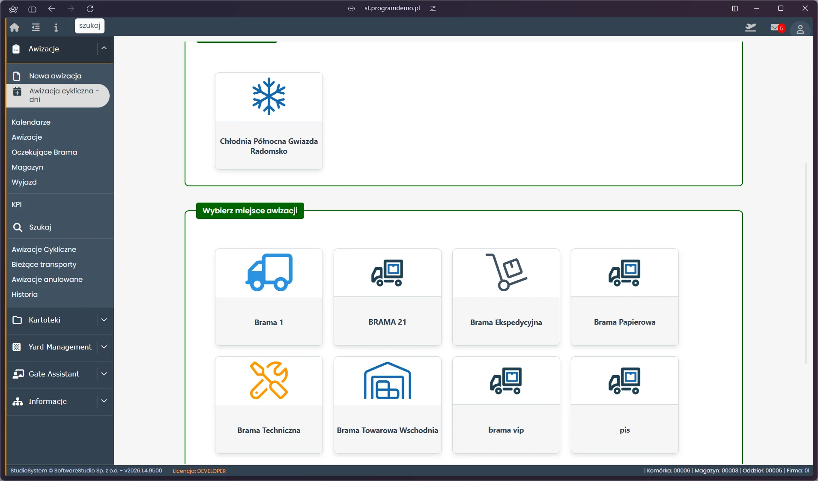Screen dimensions: 818x481
Task: Reload page with browser refresh icon
Action: [90, 9]
